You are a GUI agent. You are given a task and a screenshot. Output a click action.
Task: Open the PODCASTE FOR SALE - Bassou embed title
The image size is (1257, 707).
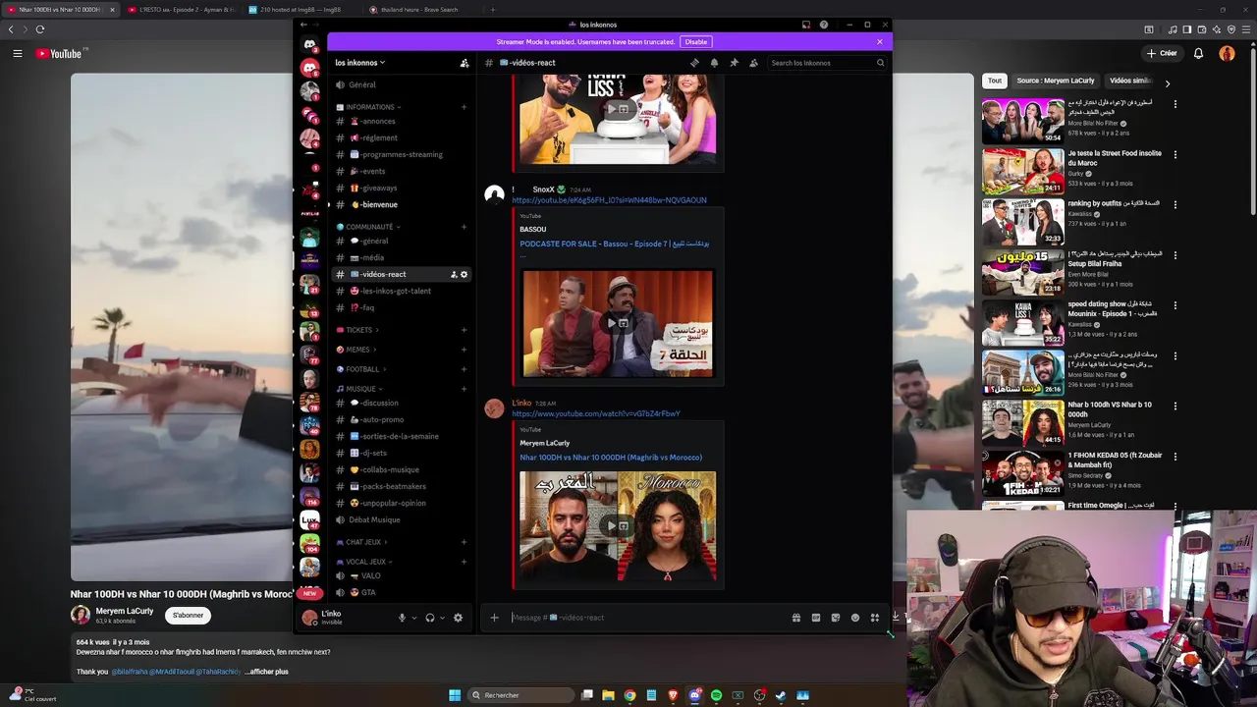coord(615,244)
